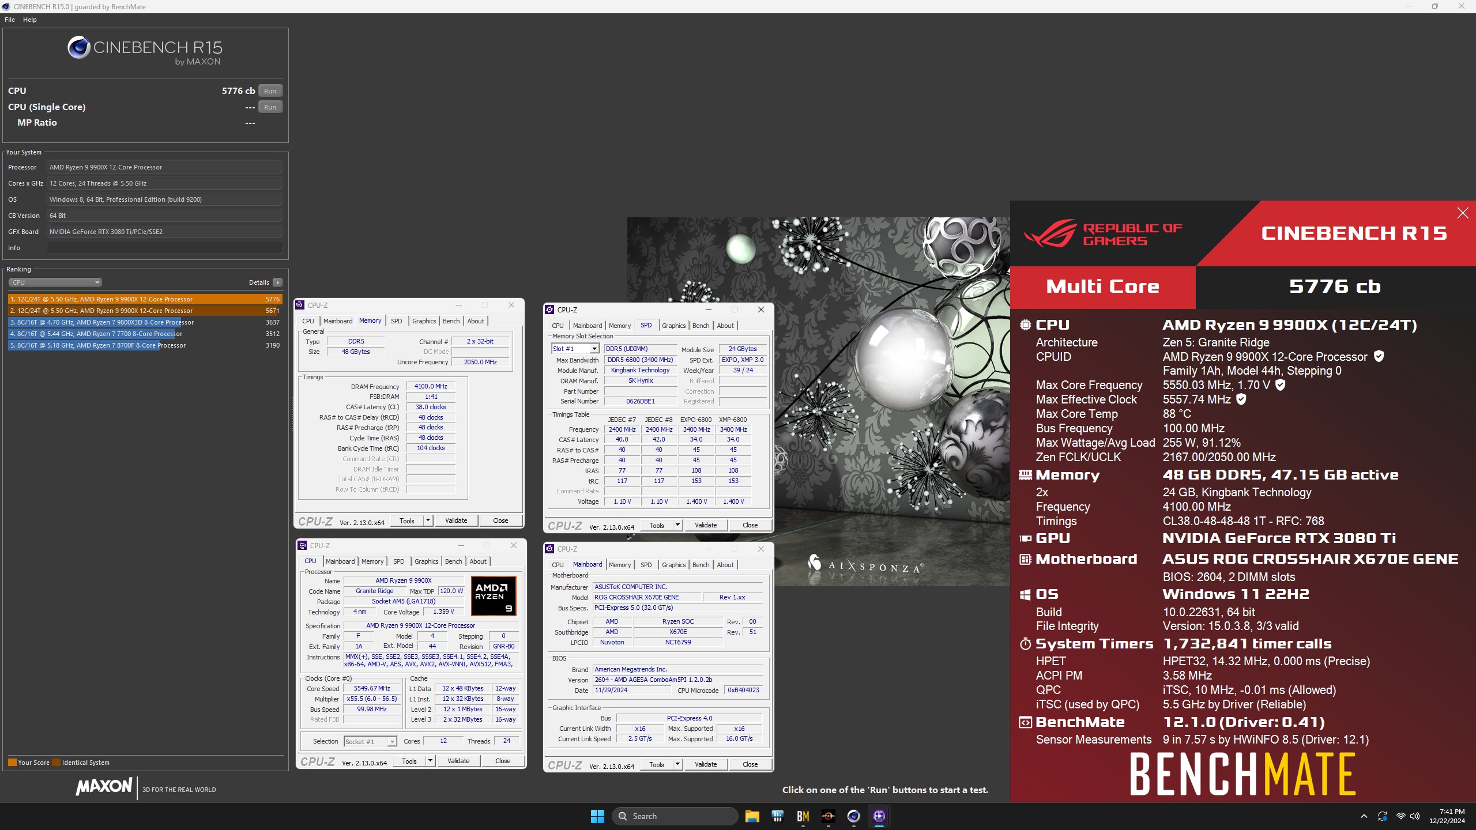Click the shield badge beside Max Effective Clock

point(1241,399)
